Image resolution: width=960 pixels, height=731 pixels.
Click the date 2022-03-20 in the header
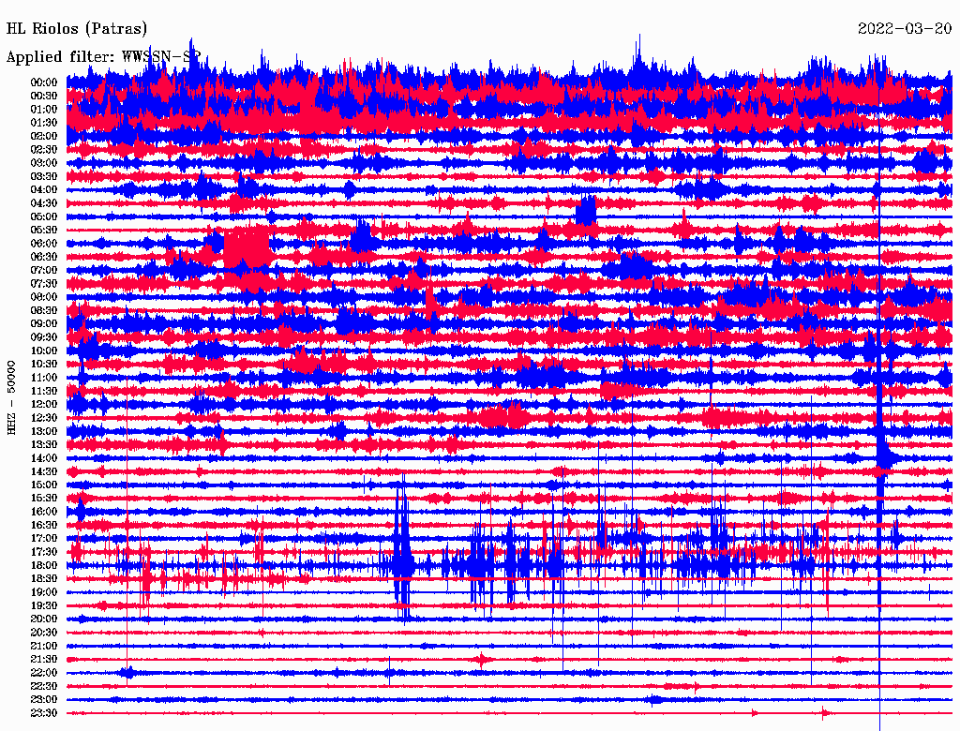(x=904, y=29)
